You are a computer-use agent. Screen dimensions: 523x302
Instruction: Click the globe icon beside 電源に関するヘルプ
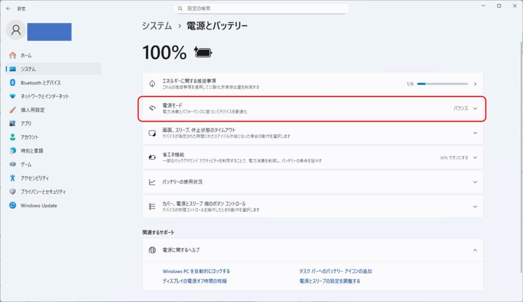152,250
